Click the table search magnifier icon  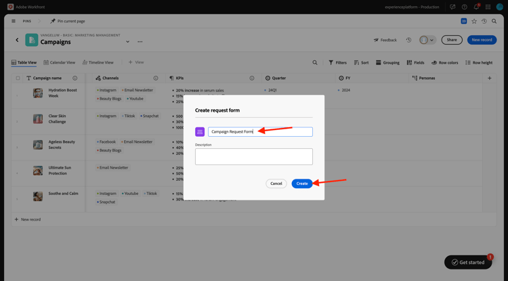pos(314,62)
